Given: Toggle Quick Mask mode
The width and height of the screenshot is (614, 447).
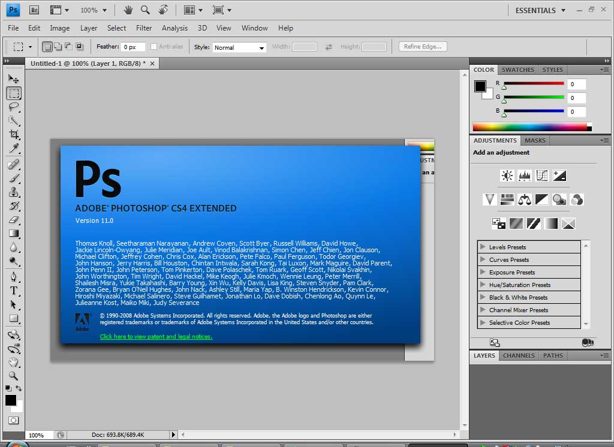Looking at the screenshot, I should [14, 421].
